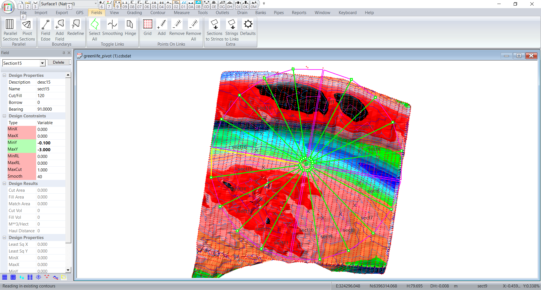Switch to the Contour ribbon tab

(x=158, y=13)
